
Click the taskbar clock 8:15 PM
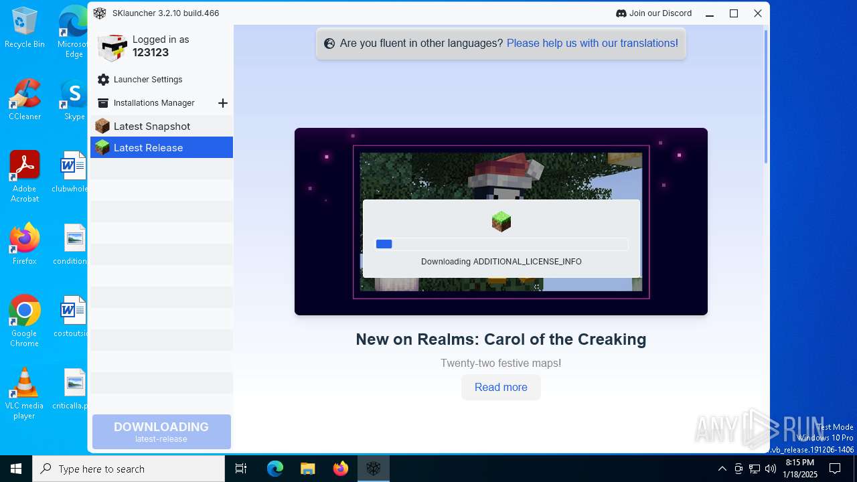point(800,469)
